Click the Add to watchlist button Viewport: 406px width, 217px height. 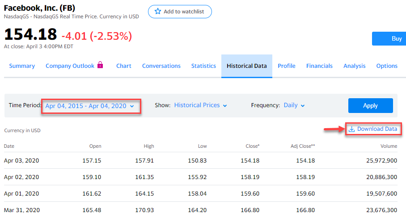(x=180, y=12)
